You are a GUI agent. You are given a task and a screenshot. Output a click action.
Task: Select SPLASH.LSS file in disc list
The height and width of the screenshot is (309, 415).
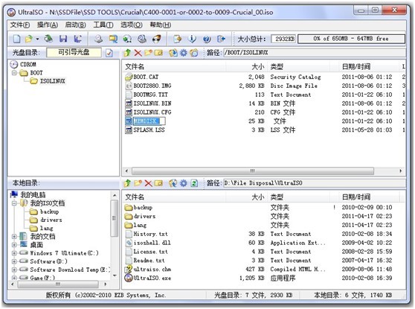[x=149, y=130]
